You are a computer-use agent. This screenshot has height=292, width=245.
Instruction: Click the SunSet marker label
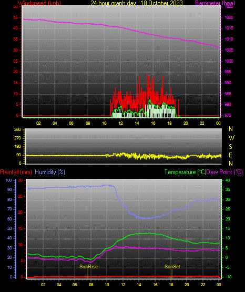click(172, 267)
